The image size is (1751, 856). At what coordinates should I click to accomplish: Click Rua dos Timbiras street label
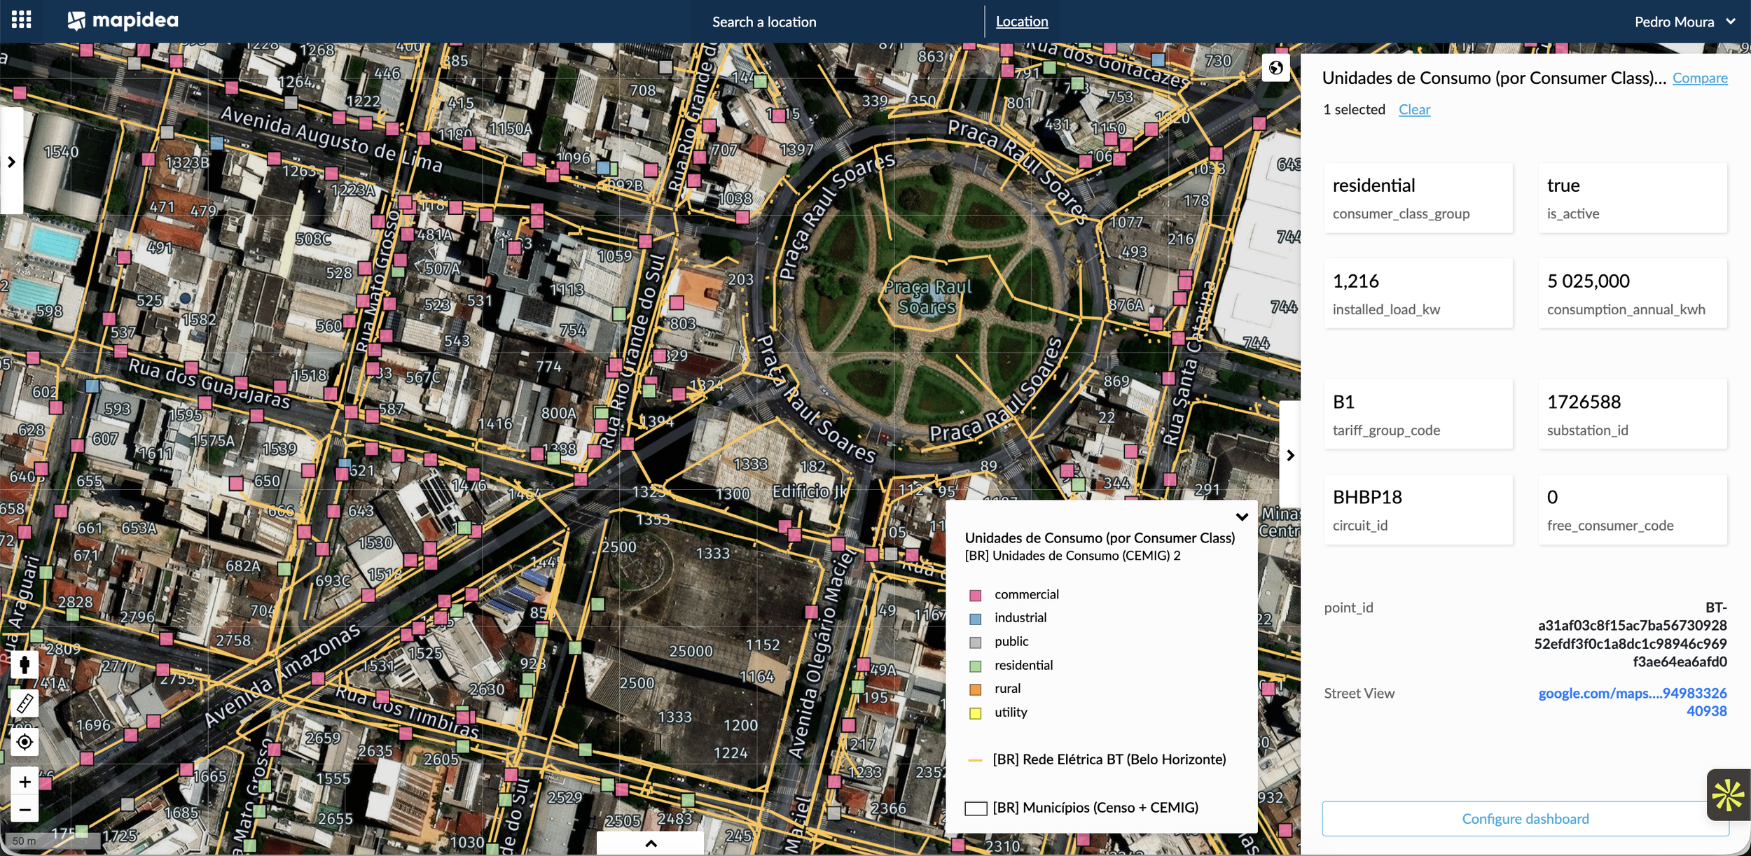[x=406, y=711]
